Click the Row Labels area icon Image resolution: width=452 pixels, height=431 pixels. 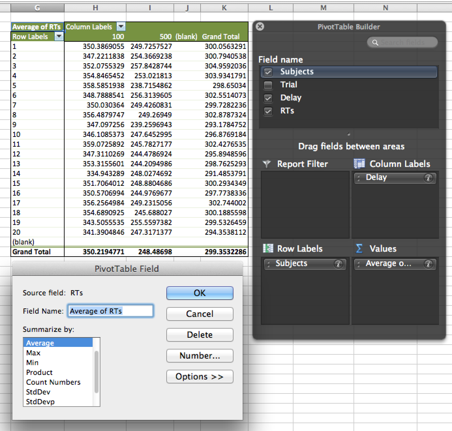(x=268, y=248)
